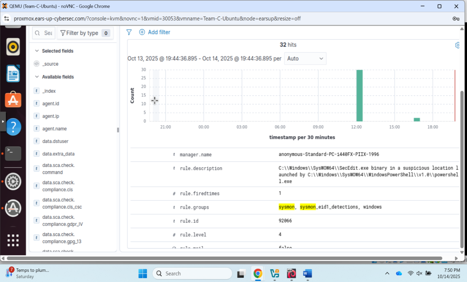
Task: Open the Auto interval dropdown
Action: [305, 59]
